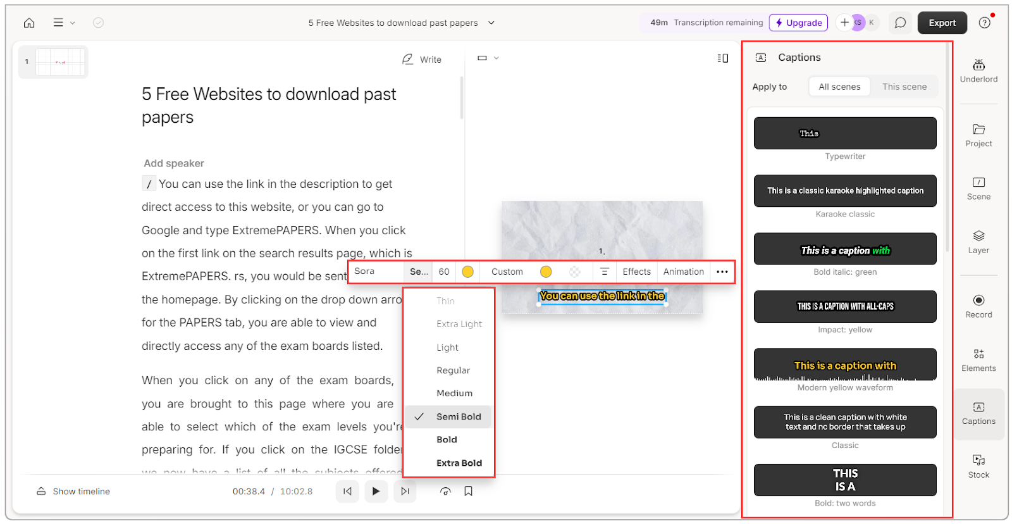
Task: Choose the Classic caption style
Action: pos(845,422)
